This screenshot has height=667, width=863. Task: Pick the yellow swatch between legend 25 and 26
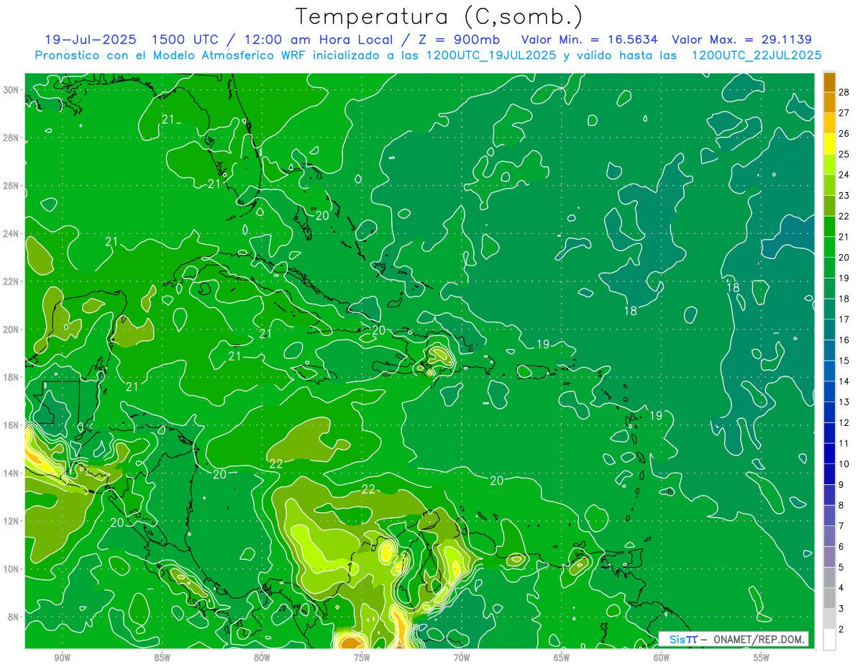829,144
